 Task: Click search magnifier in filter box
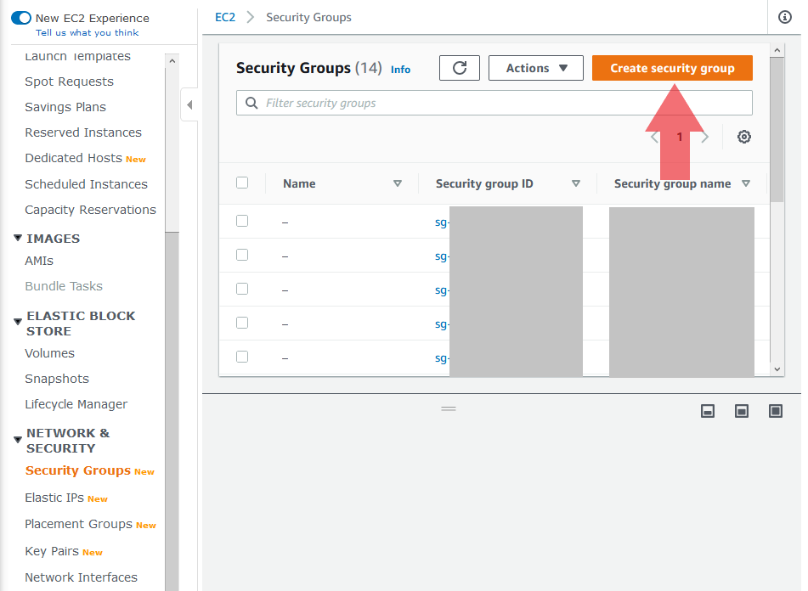251,103
